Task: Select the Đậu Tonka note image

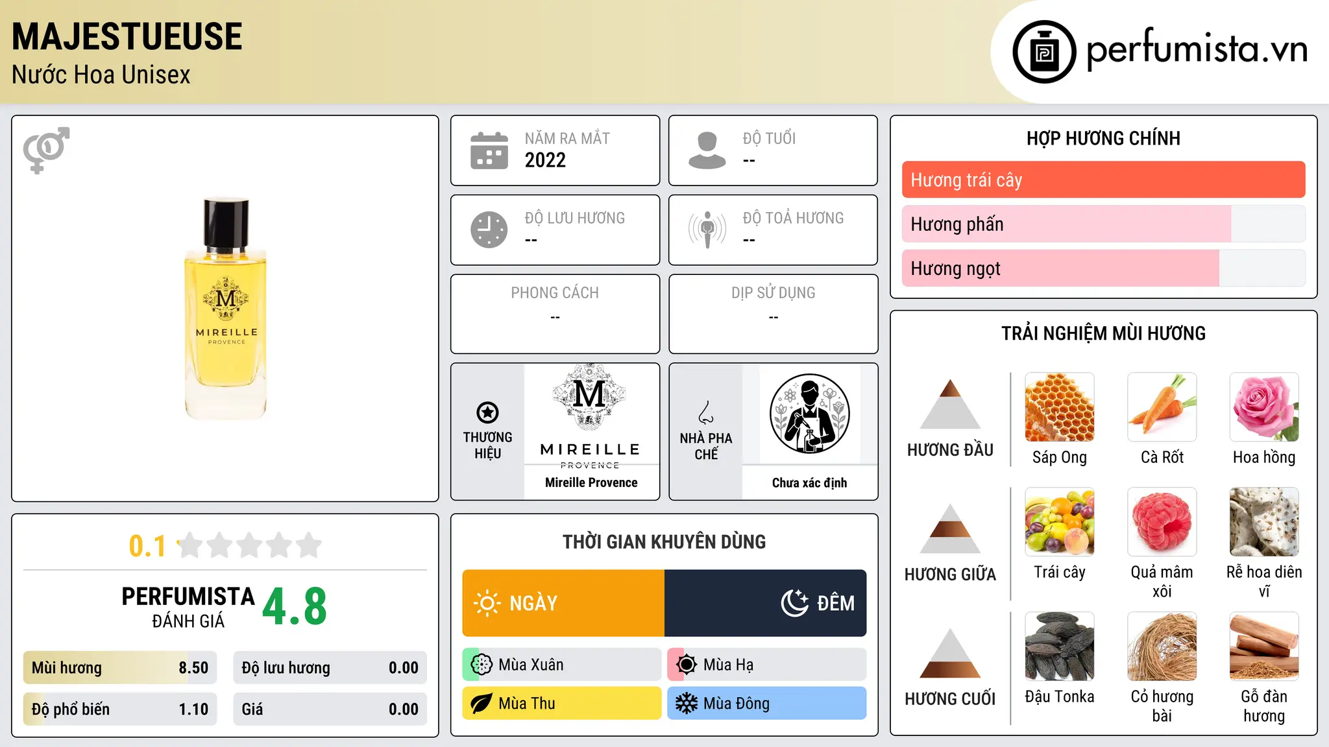Action: pyautogui.click(x=1060, y=646)
